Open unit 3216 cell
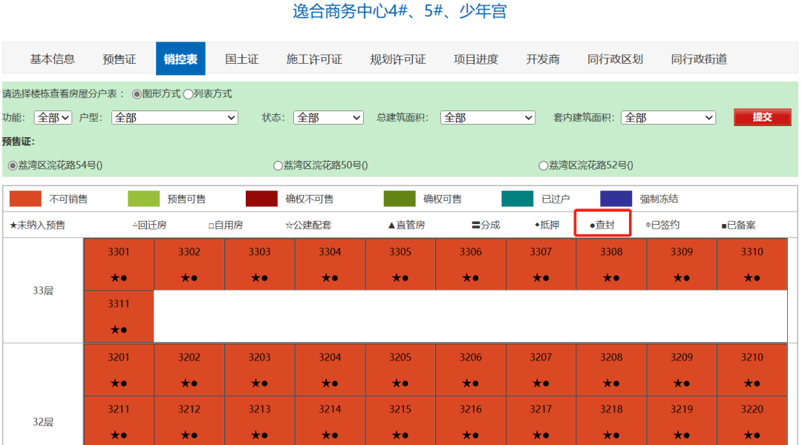This screenshot has height=445, width=802. point(471,421)
